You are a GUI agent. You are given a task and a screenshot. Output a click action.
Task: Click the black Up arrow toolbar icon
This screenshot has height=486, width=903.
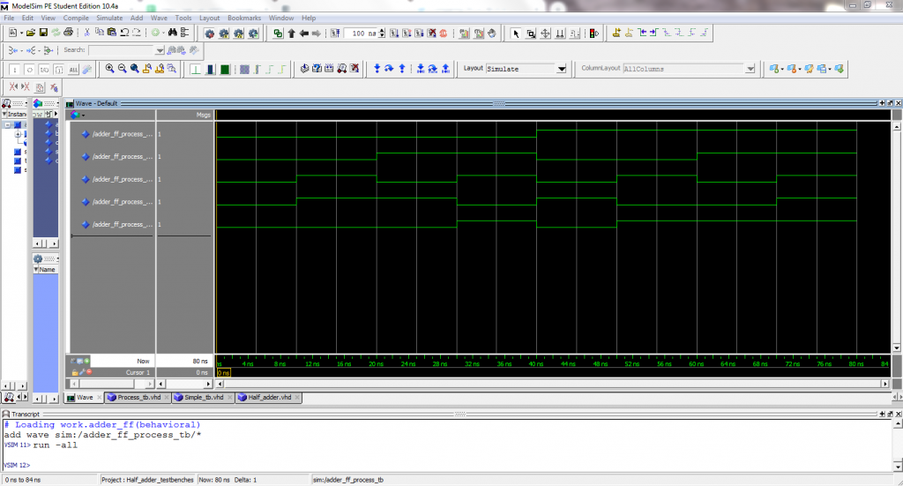coord(291,34)
